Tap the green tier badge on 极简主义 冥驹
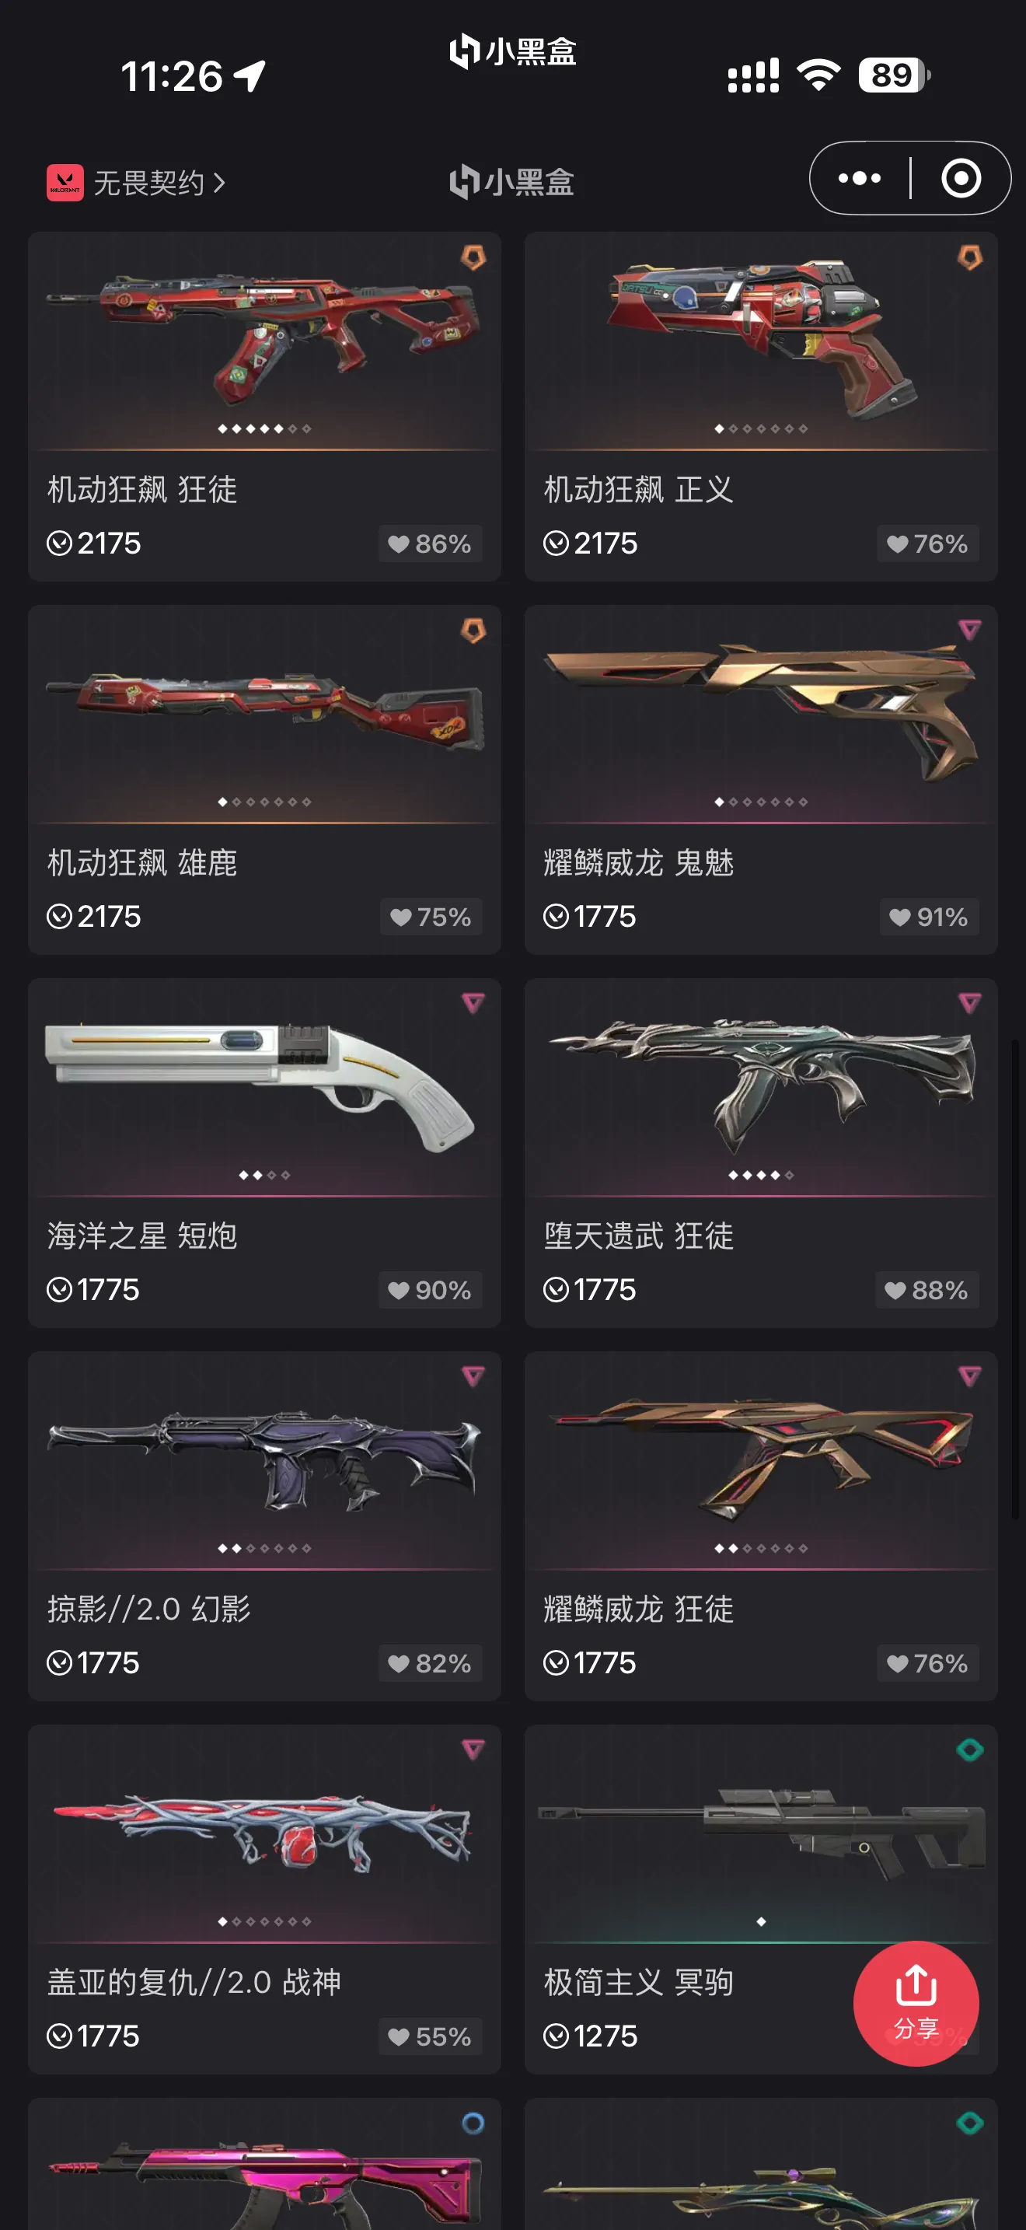1026x2230 pixels. [x=969, y=1749]
